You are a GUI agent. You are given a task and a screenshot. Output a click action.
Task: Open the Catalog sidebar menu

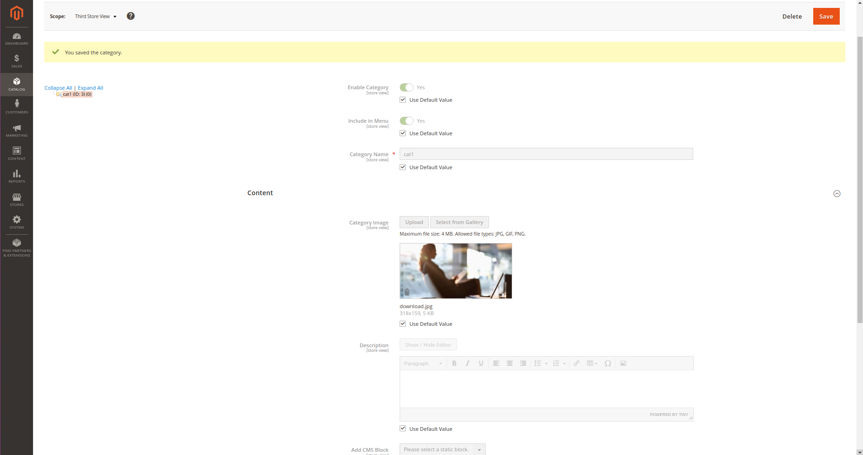click(x=17, y=85)
